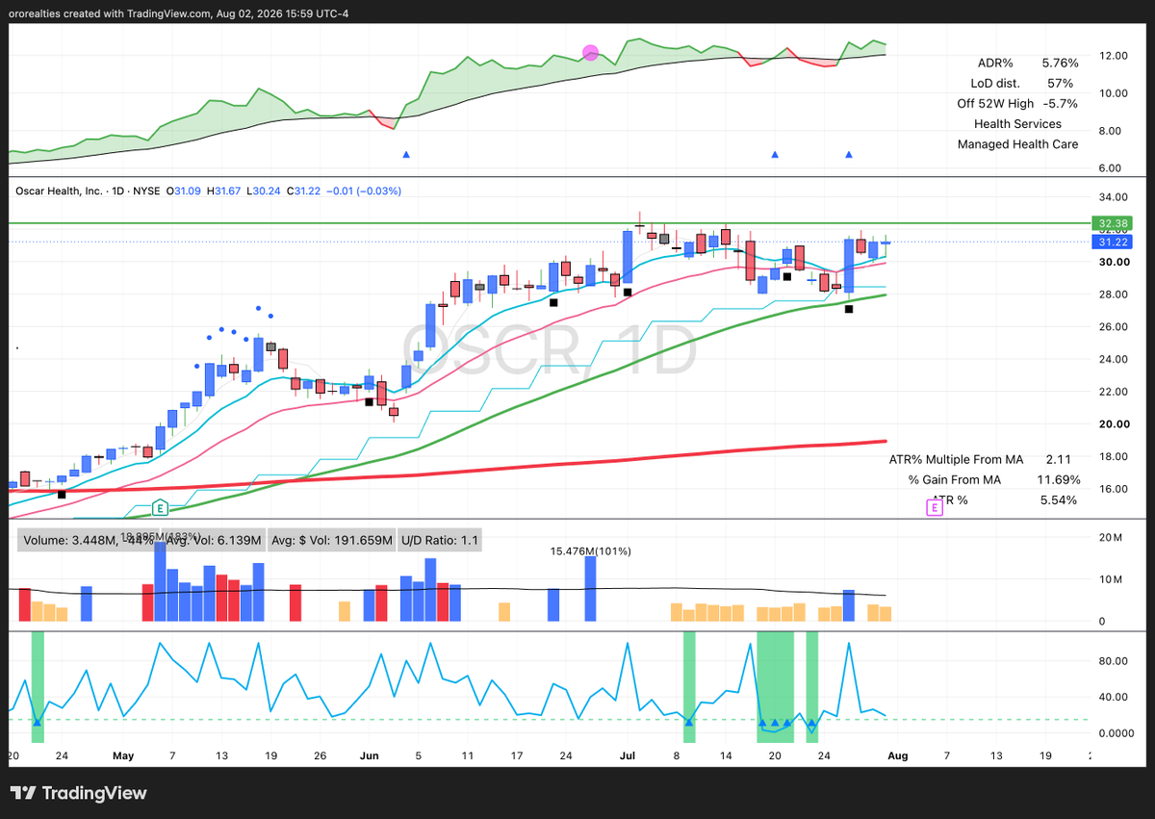
Task: Click the Avg: $ Vol: 191.659M label
Action: (x=332, y=541)
